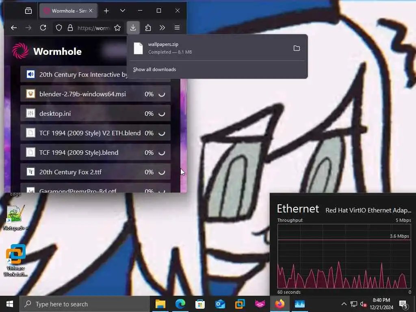This screenshot has height=312, width=416.
Task: Open the Firefox hamburger application menu
Action: pos(177,28)
